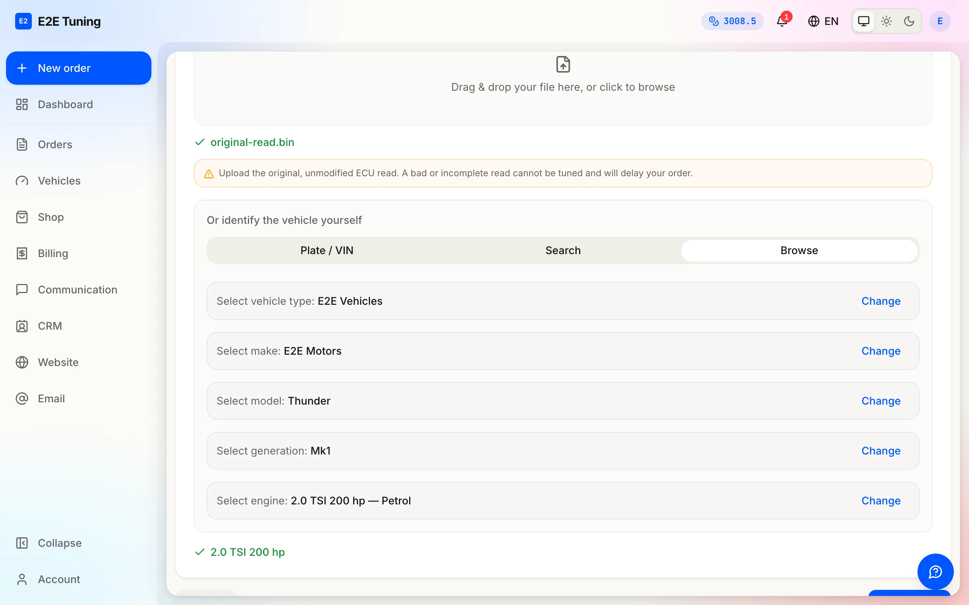Click the Orders document icon
969x605 pixels.
click(22, 144)
